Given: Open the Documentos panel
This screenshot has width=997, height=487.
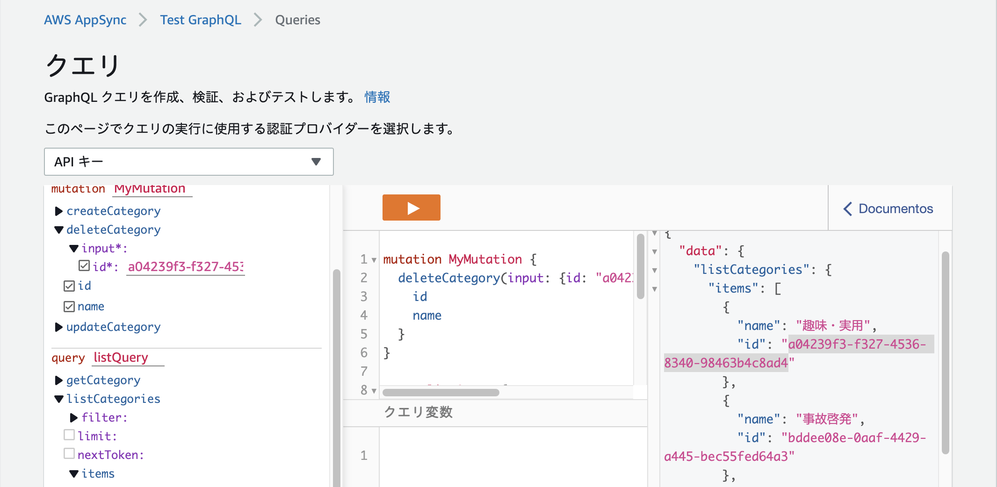Looking at the screenshot, I should click(888, 208).
